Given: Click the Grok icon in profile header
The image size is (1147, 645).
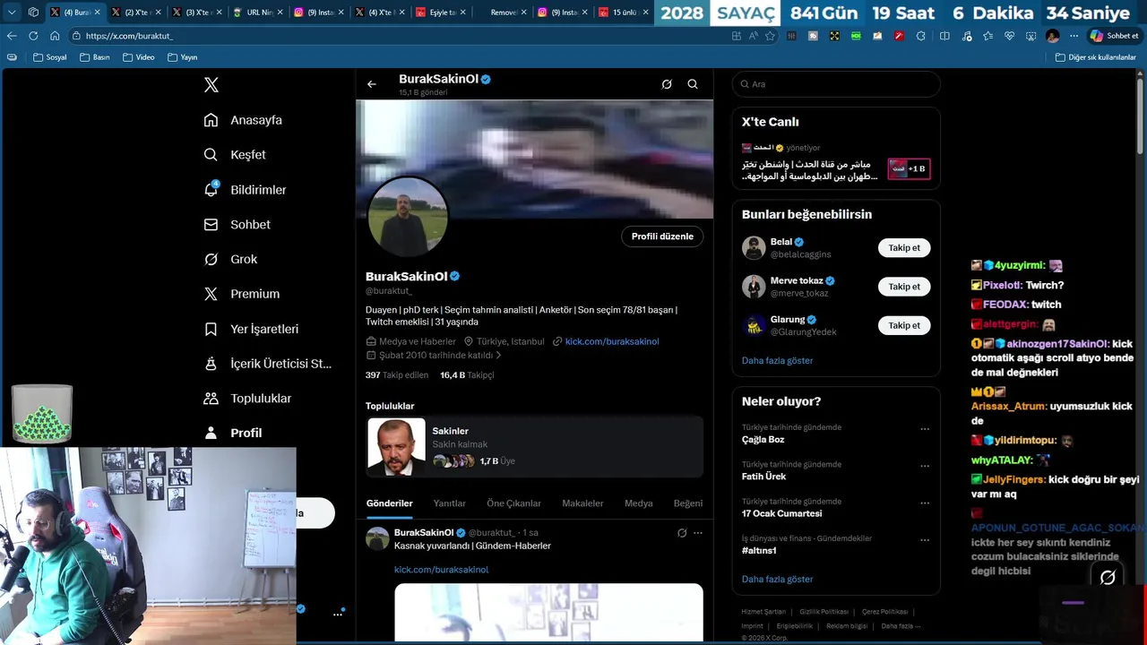Looking at the screenshot, I should coord(667,84).
